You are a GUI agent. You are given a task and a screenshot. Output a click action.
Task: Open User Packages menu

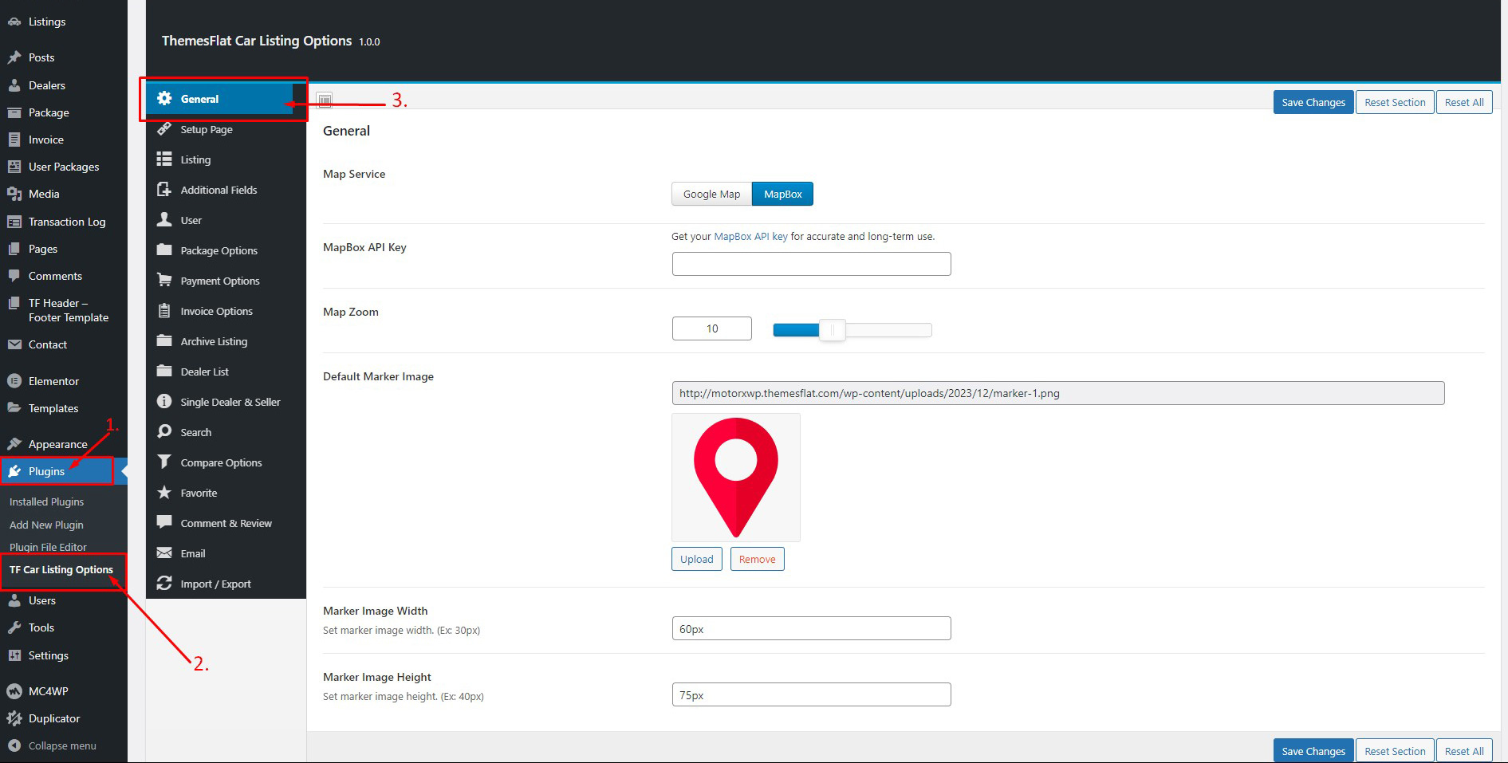click(64, 167)
